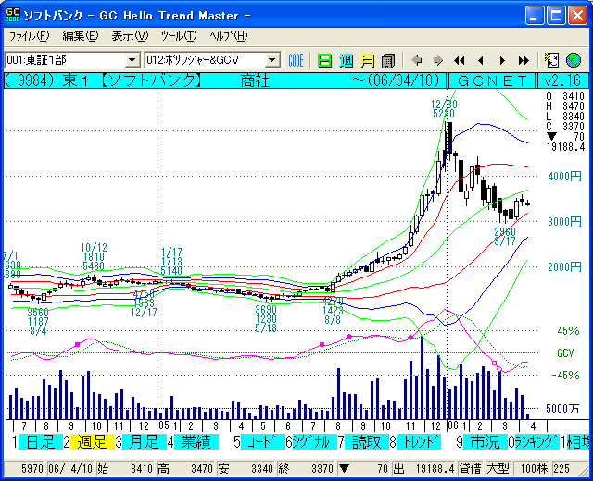593x481 pixels.
Task: Click the v2.16 version label
Action: (562, 80)
